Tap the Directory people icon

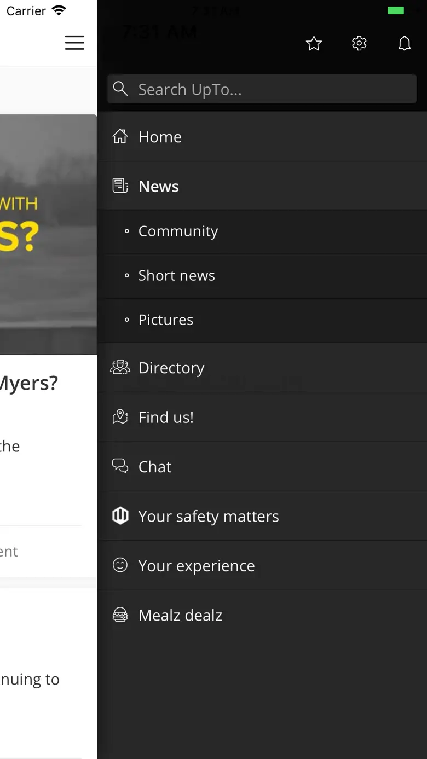click(x=120, y=367)
